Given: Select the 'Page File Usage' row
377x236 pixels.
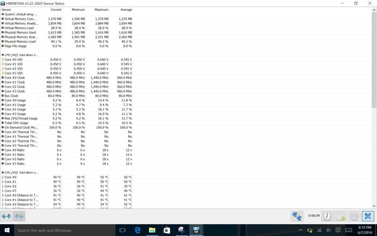Looking at the screenshot, I should pos(66,46).
